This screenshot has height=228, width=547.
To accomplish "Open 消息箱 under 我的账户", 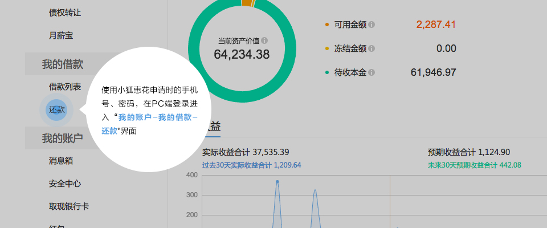I will (61, 161).
